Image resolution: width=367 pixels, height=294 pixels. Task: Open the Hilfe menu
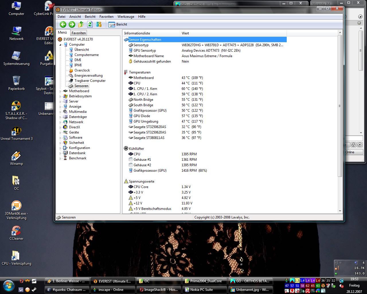click(142, 17)
